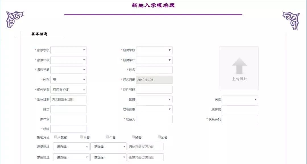Open the 国籍 nationality dropdown

[154, 99]
